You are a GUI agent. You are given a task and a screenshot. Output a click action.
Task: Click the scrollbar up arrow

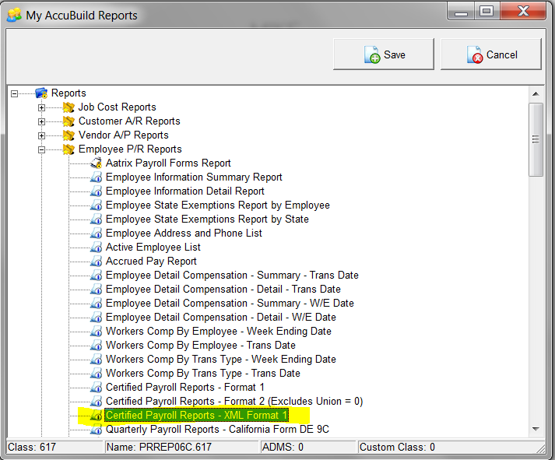536,93
